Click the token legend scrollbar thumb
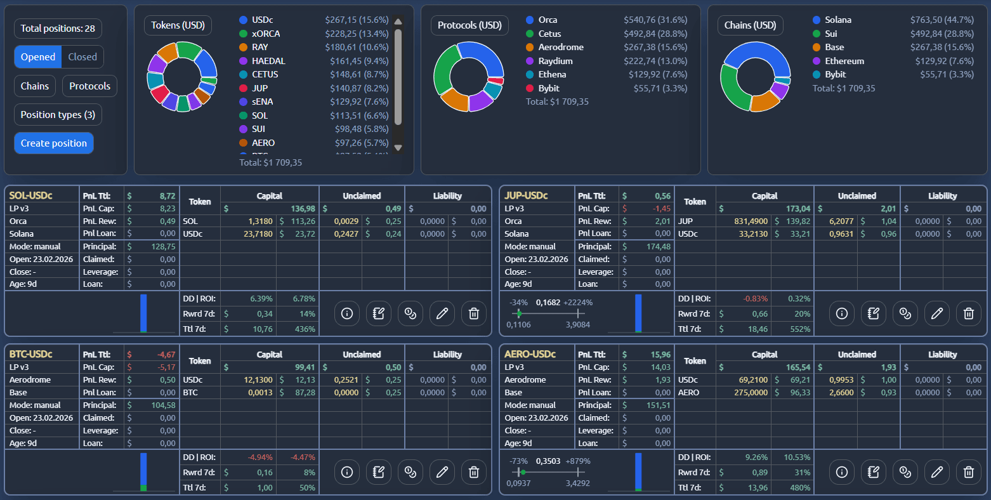 click(x=398, y=76)
